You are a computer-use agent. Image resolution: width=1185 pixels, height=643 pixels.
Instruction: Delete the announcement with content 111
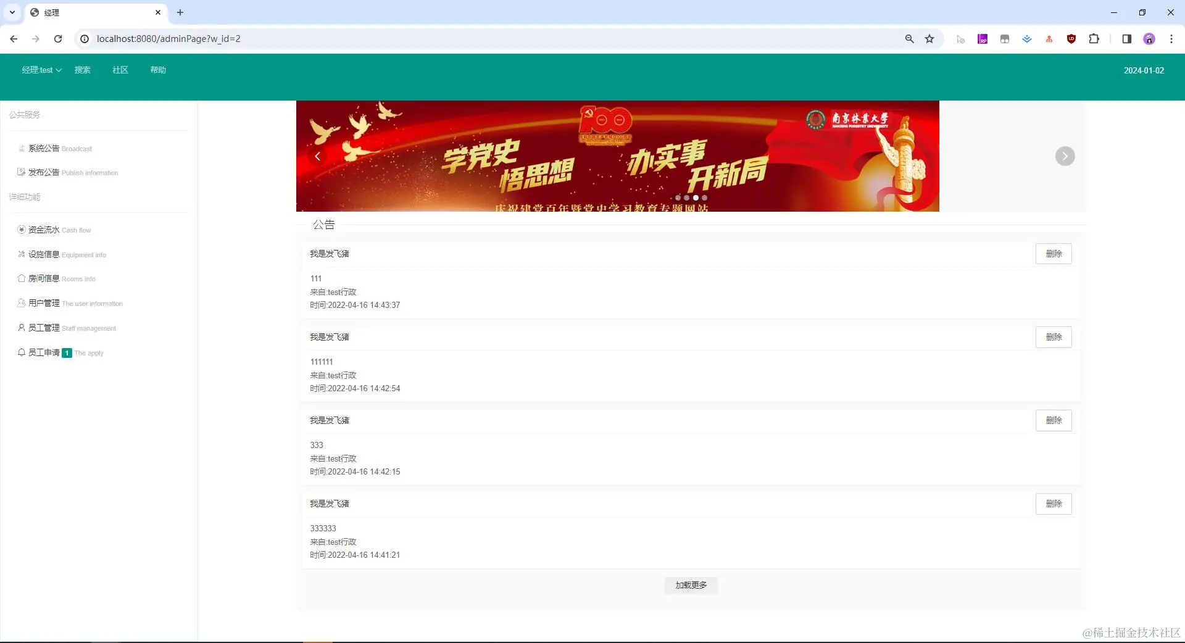click(1054, 254)
